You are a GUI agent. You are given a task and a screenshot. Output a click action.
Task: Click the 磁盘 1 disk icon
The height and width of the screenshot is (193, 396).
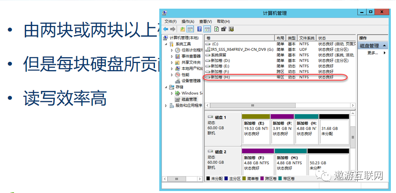(210, 117)
